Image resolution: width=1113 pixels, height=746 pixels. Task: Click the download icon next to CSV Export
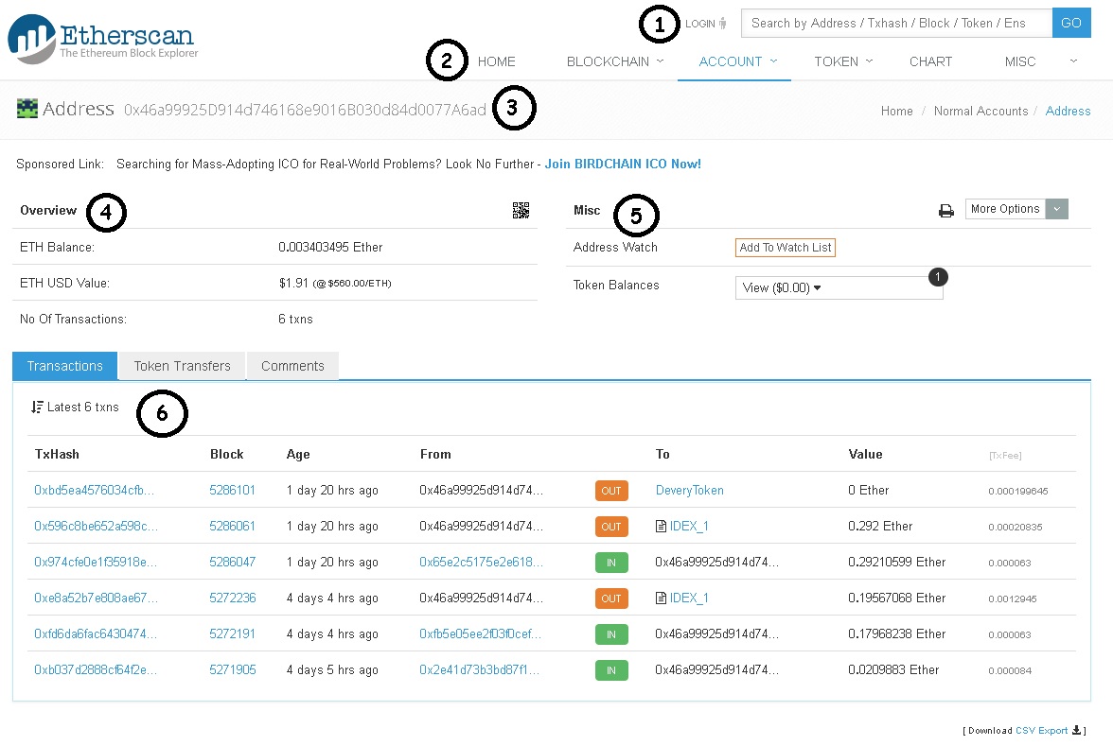tap(1076, 730)
